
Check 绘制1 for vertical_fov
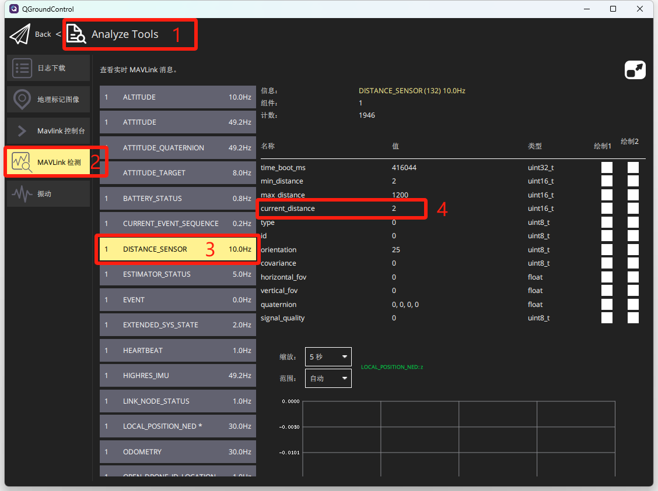coord(607,291)
